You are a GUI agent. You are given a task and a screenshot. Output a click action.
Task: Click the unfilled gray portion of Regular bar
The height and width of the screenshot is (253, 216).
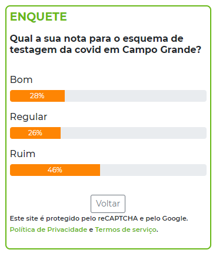point(134,133)
